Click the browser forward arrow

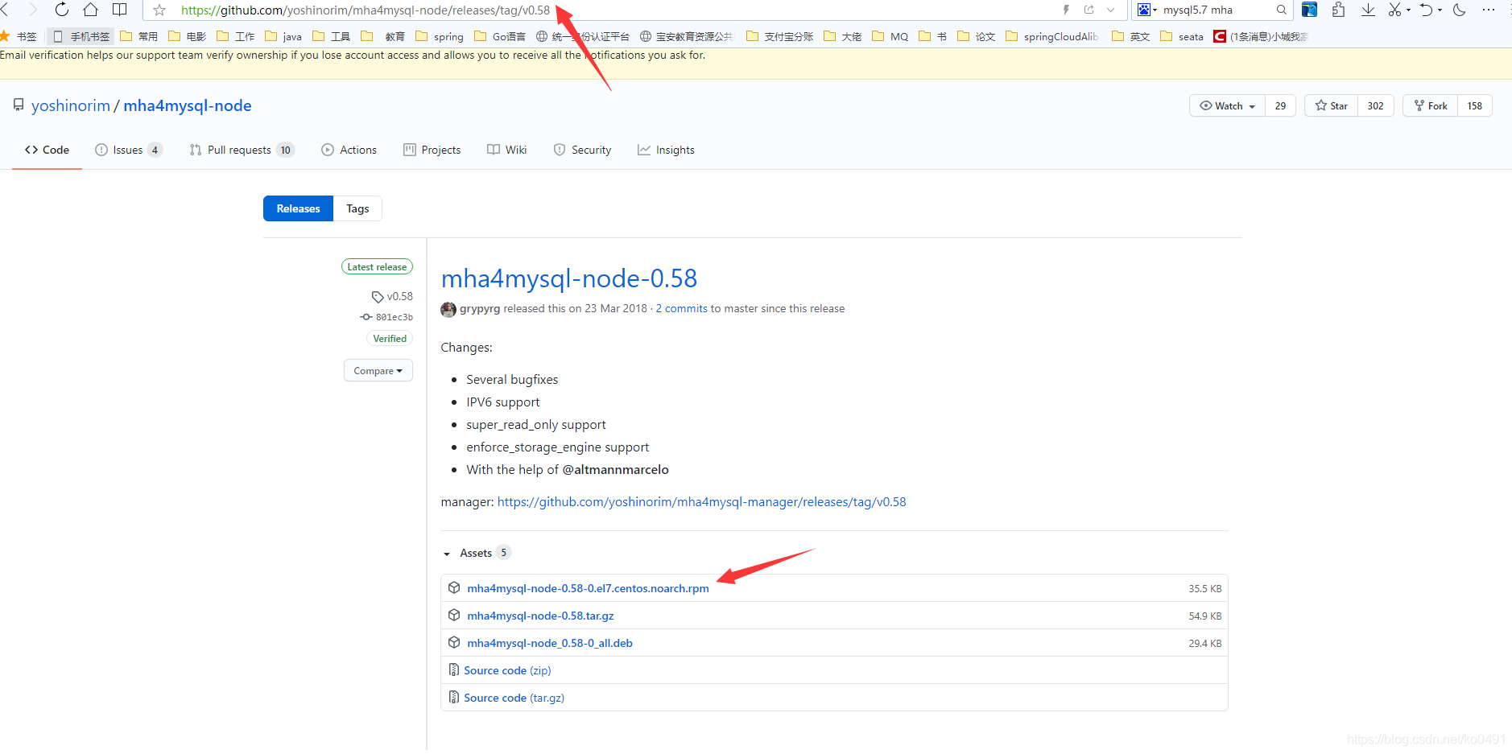click(33, 10)
